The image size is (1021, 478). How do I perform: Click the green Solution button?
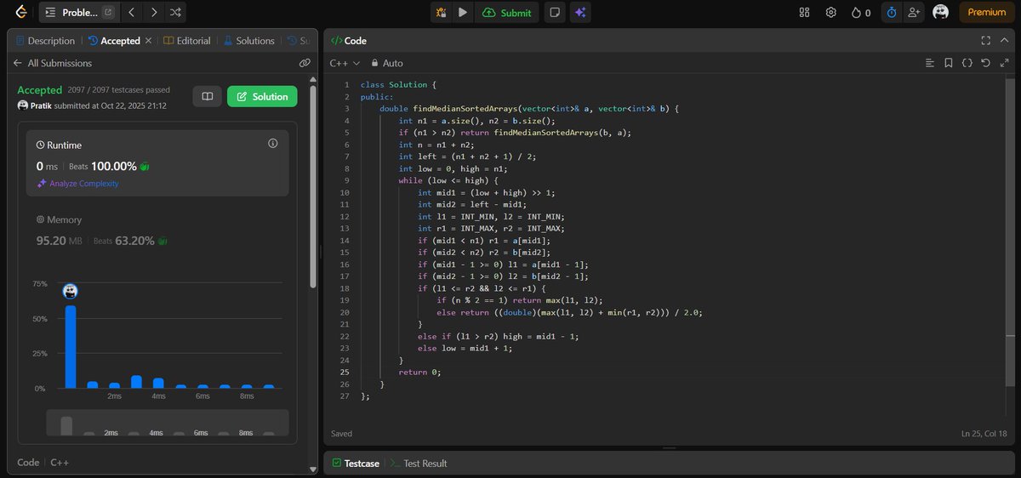(x=262, y=96)
